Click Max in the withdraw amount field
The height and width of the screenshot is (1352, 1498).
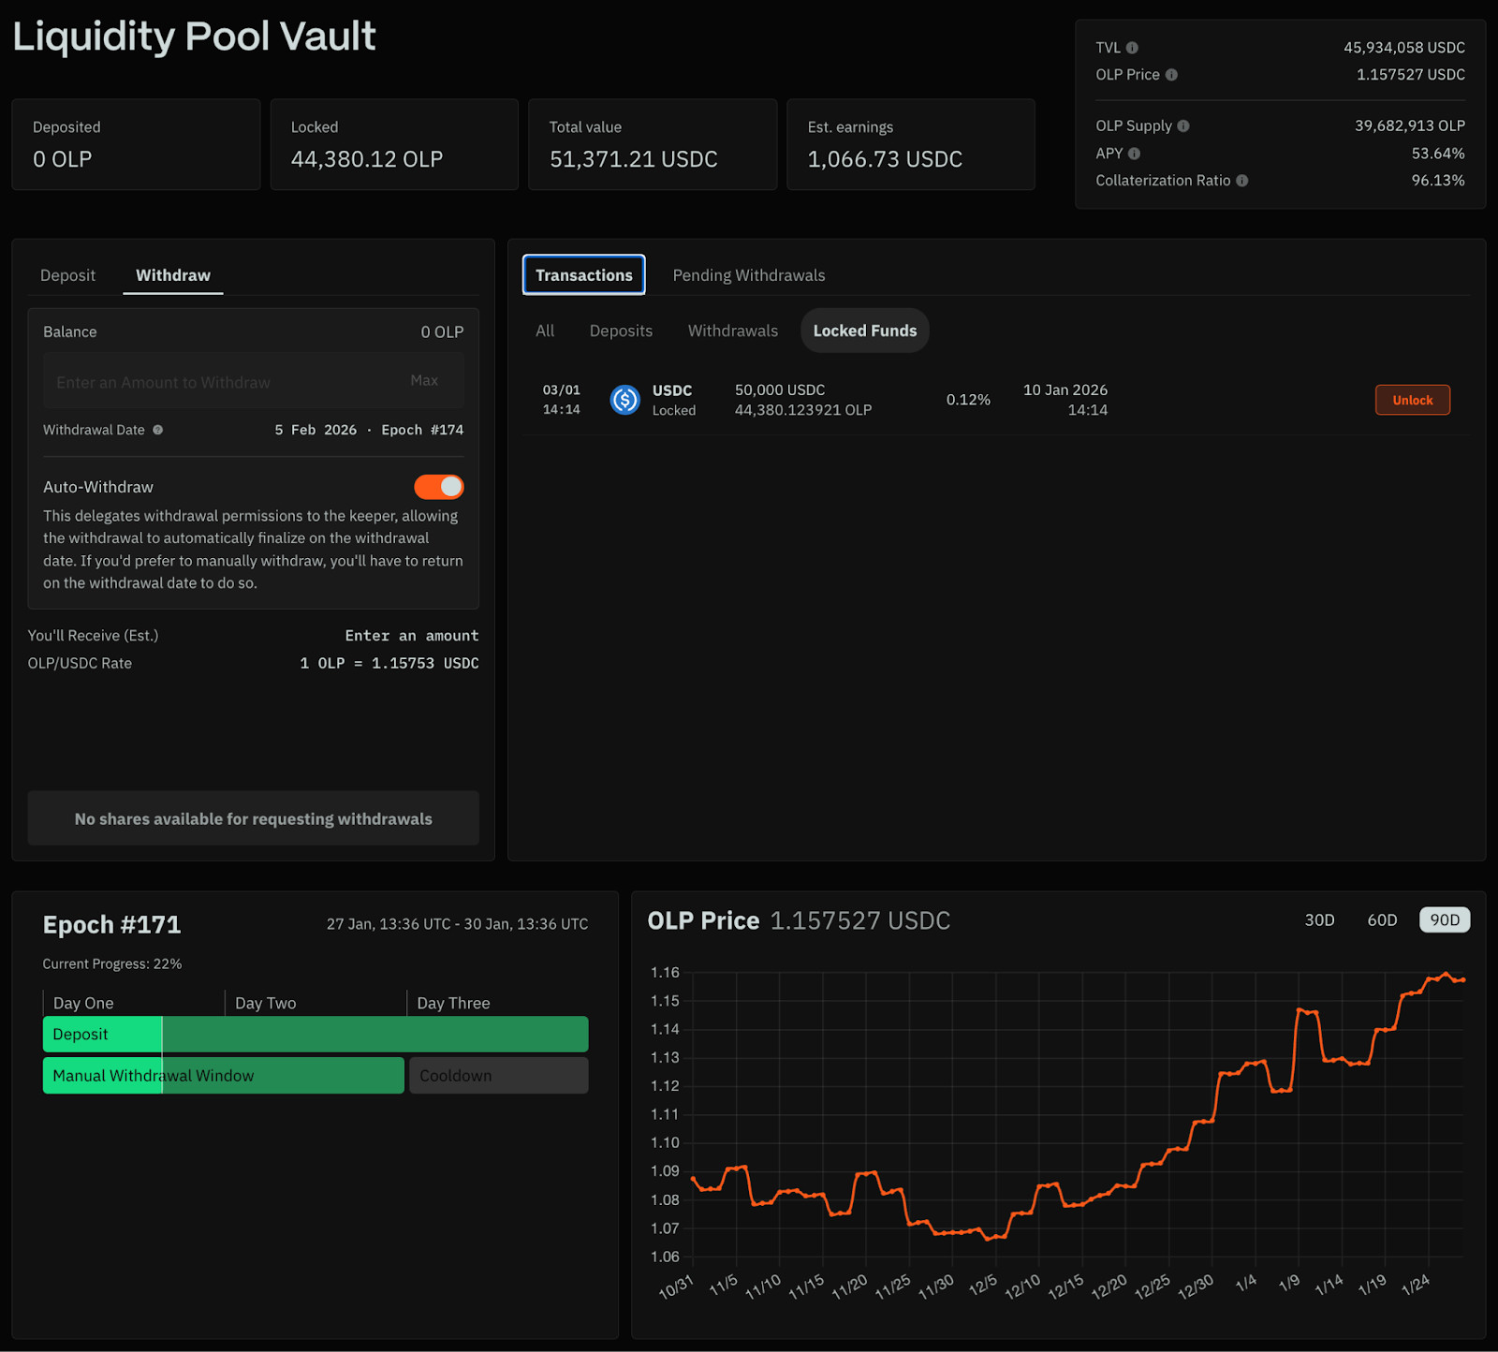pyautogui.click(x=424, y=380)
